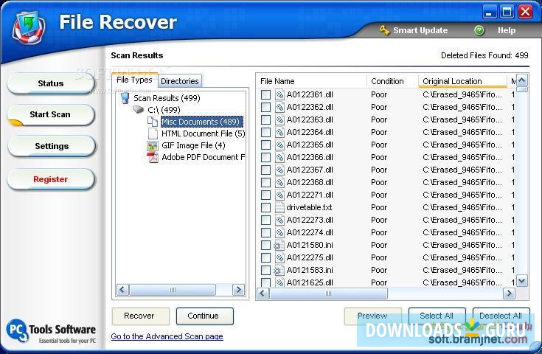Image resolution: width=542 pixels, height=354 pixels.
Task: Click the red Register button
Action: coord(51,179)
